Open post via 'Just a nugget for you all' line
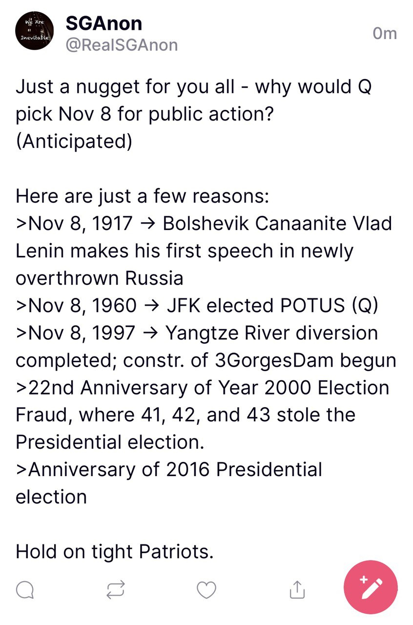413x625 pixels. pos(194,87)
